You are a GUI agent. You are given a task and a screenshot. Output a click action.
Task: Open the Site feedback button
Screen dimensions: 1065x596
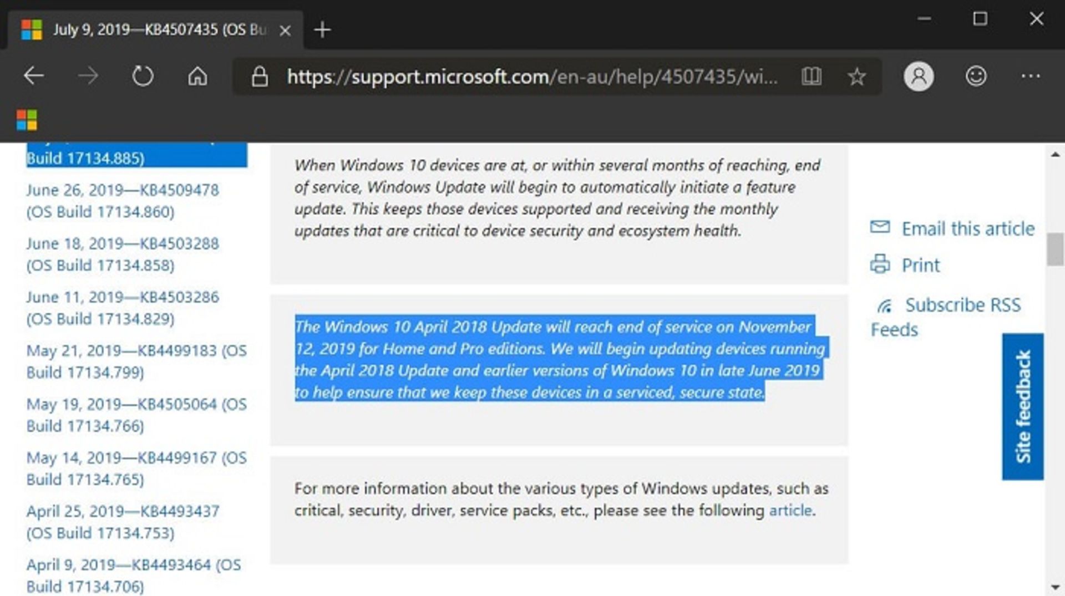click(x=1022, y=406)
